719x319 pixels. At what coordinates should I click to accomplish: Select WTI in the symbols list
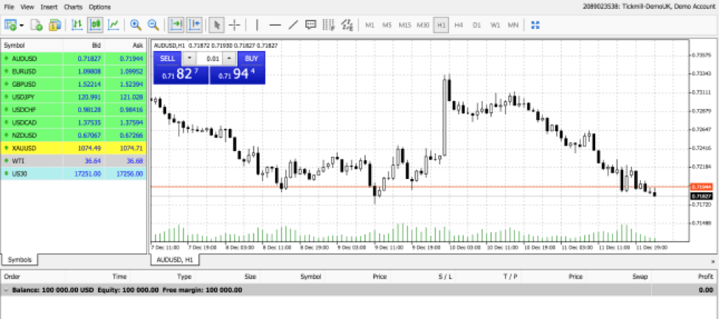point(73,161)
